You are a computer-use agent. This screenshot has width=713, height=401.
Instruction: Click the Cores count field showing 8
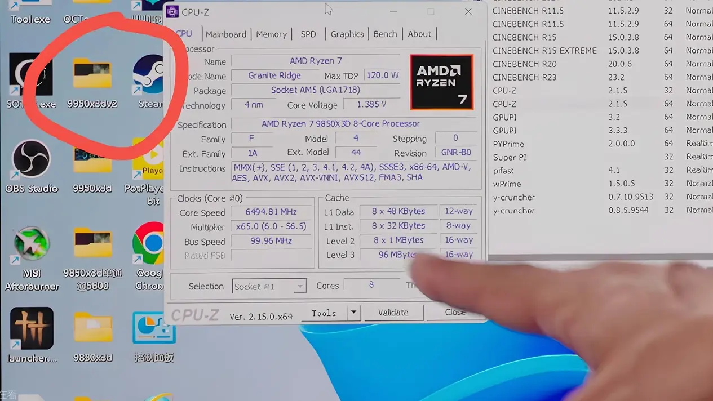(x=371, y=286)
